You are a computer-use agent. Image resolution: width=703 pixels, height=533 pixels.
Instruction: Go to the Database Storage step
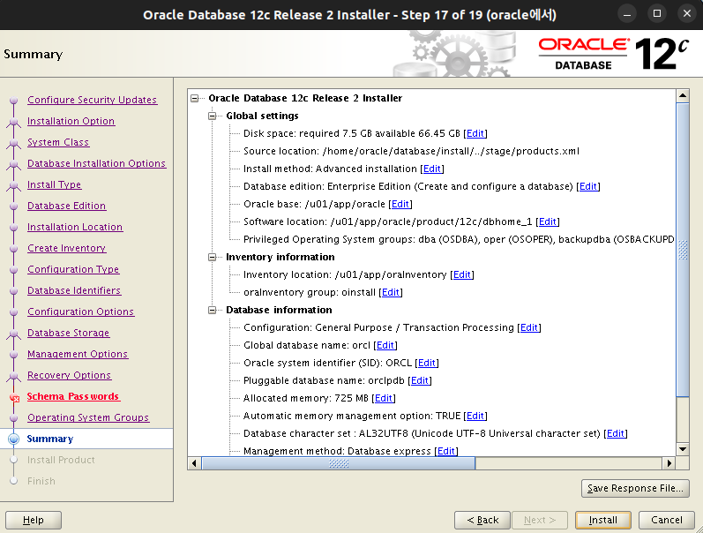[68, 333]
